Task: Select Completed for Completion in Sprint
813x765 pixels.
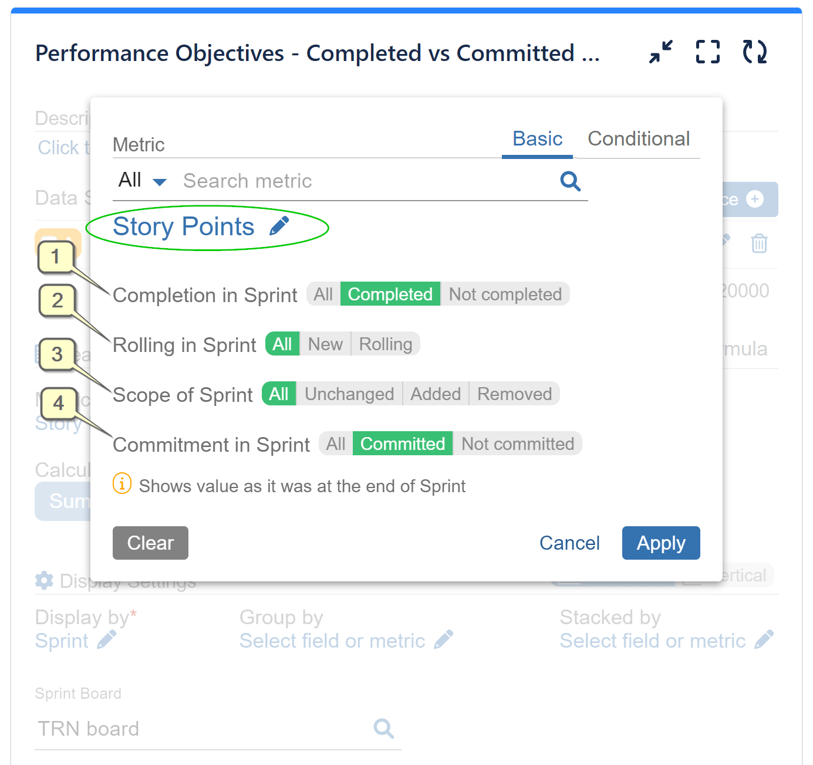Action: 390,294
